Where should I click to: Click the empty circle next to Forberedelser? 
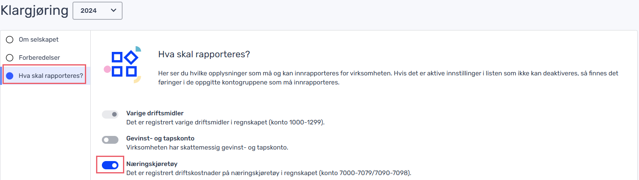[10, 58]
